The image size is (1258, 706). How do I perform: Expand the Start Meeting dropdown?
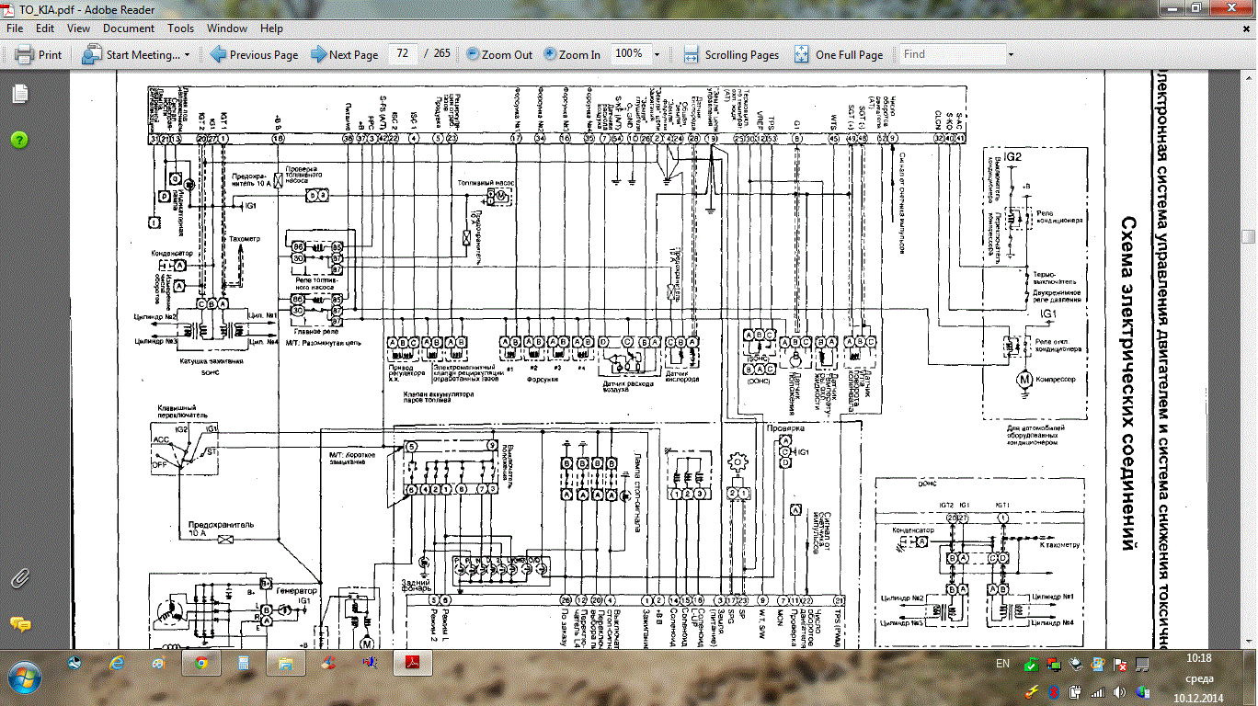tap(187, 54)
